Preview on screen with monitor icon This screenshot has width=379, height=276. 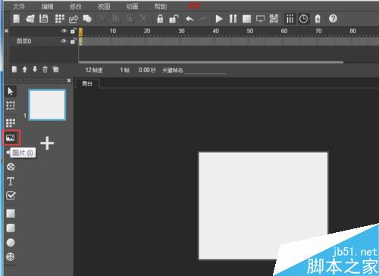point(260,19)
